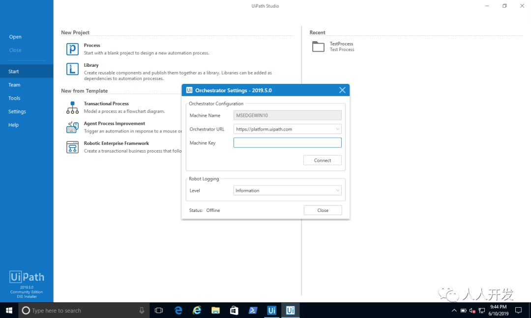Click the Process project icon
Image resolution: width=531 pixels, height=318 pixels.
[72, 49]
